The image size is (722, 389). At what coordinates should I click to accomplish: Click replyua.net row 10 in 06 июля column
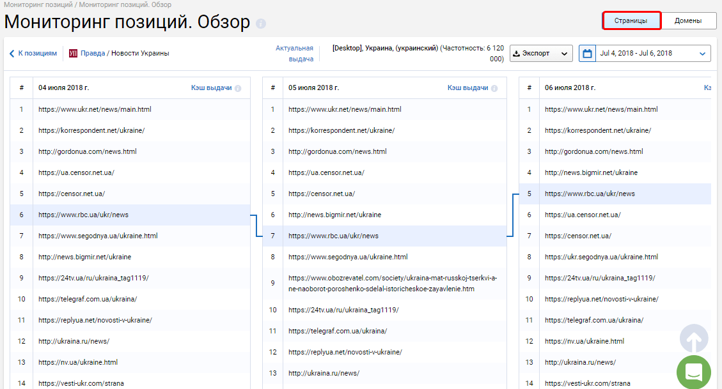click(x=602, y=300)
